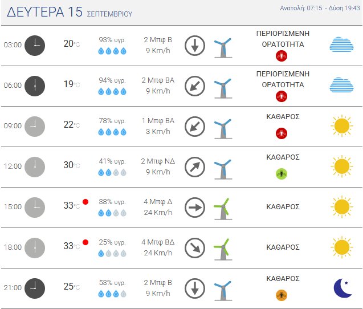Click the orange mosquito badge at 21:00
This screenshot has width=363, height=309.
[x=281, y=295]
